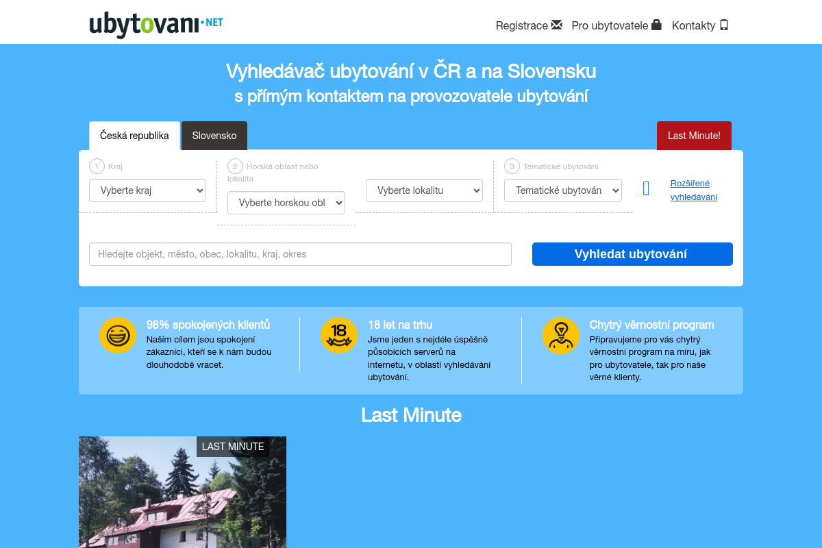Screen dimensions: 822x548
Task: Open the Vyberte horskou oblast dropdown
Action: pyautogui.click(x=286, y=202)
